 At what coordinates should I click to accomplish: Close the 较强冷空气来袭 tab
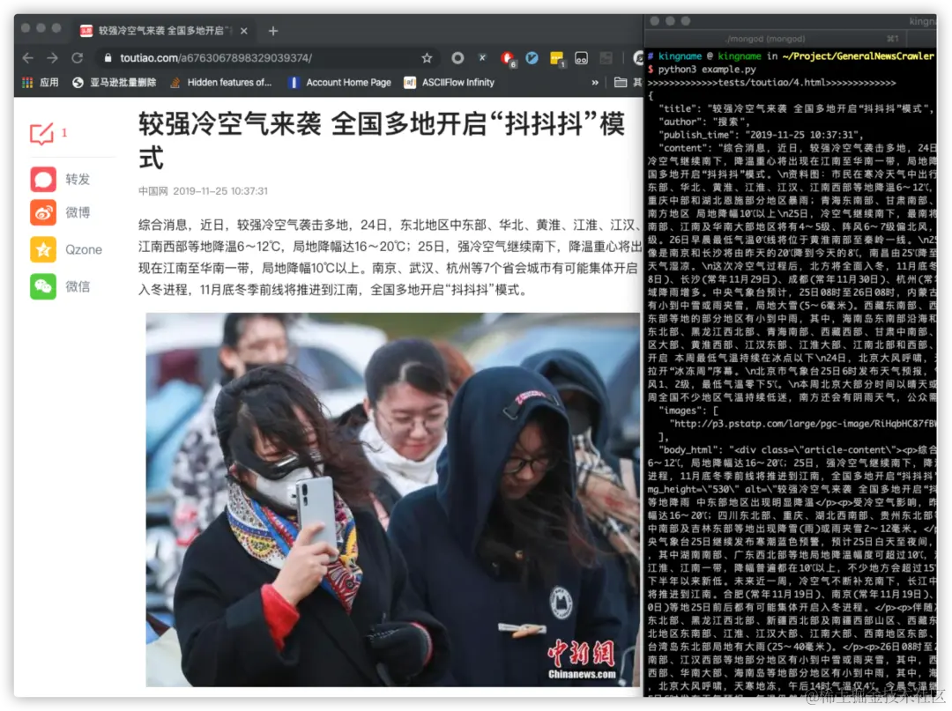click(x=244, y=31)
